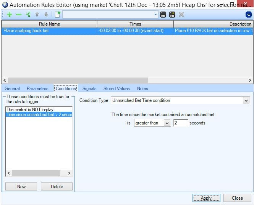
Task: Add a new rule with green plus icon
Action: pyautogui.click(x=10, y=15)
